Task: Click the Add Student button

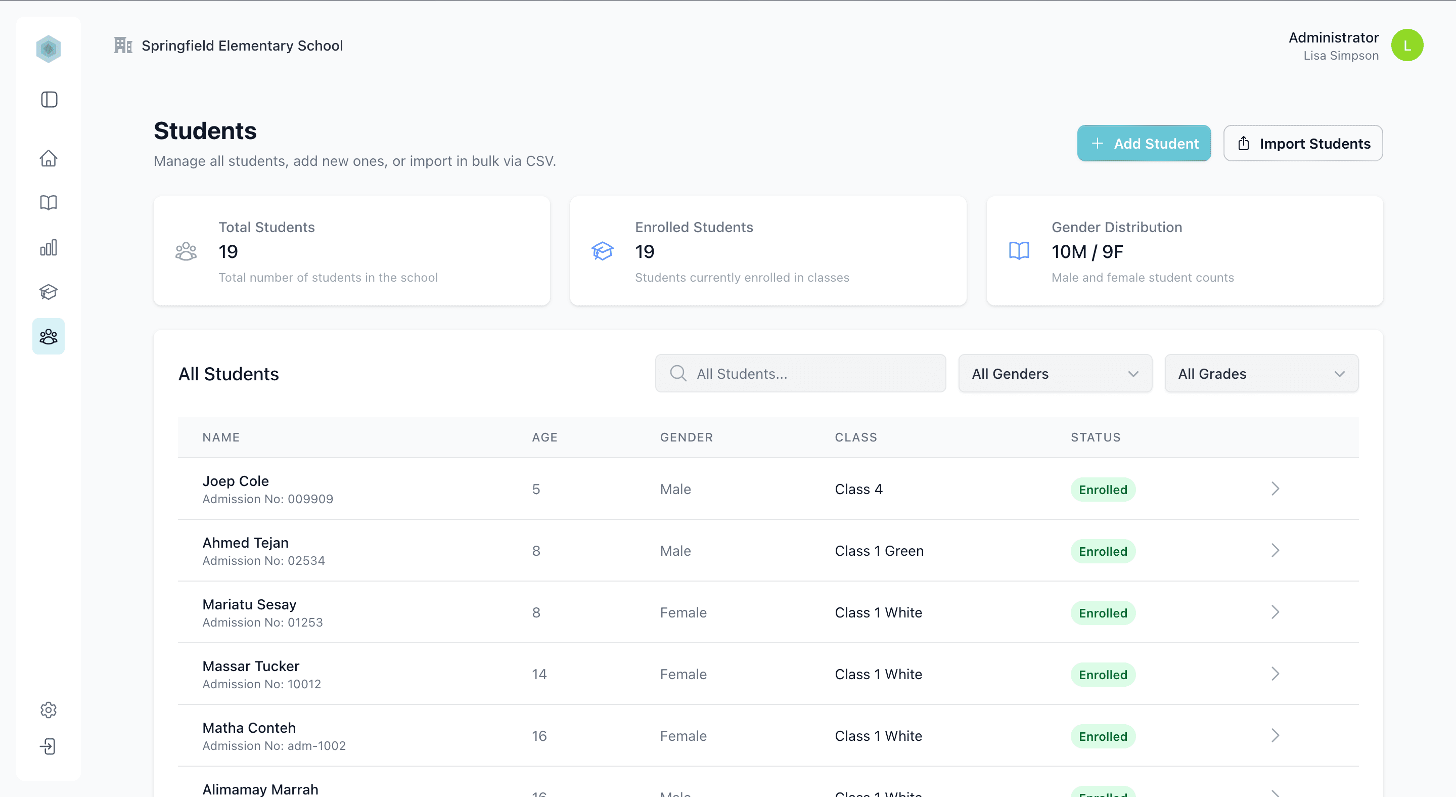Action: pyautogui.click(x=1144, y=144)
